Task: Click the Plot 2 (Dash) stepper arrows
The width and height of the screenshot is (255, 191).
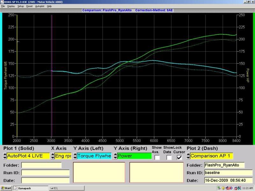Action: [x=188, y=156]
